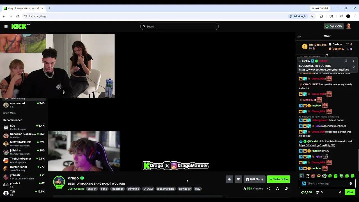Screen dimensions: 359x202
Task: Click Get KICKs button
Action: 334,26
